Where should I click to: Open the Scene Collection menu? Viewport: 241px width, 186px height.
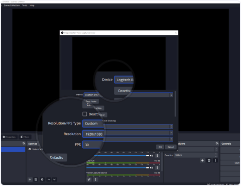(x=12, y=6)
